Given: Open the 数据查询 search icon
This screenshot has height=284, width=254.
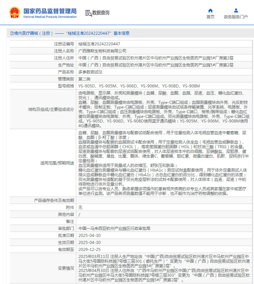Looking at the screenshot, I should [89, 13].
